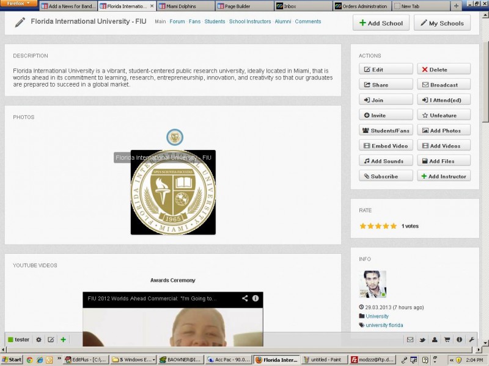Click the Add Files button
489x366 pixels.
tap(444, 161)
